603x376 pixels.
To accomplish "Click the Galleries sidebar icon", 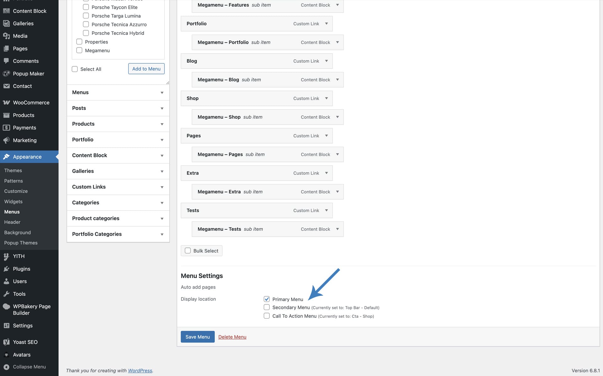I will click(6, 23).
